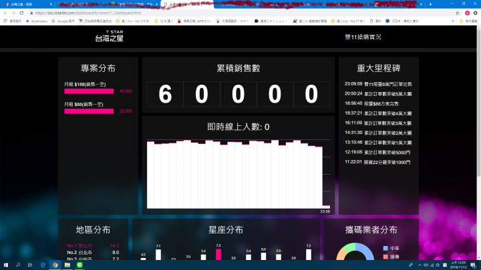The height and width of the screenshot is (270, 481).
Task: Open the Google 地圖 bookmark
Action: click(63, 21)
